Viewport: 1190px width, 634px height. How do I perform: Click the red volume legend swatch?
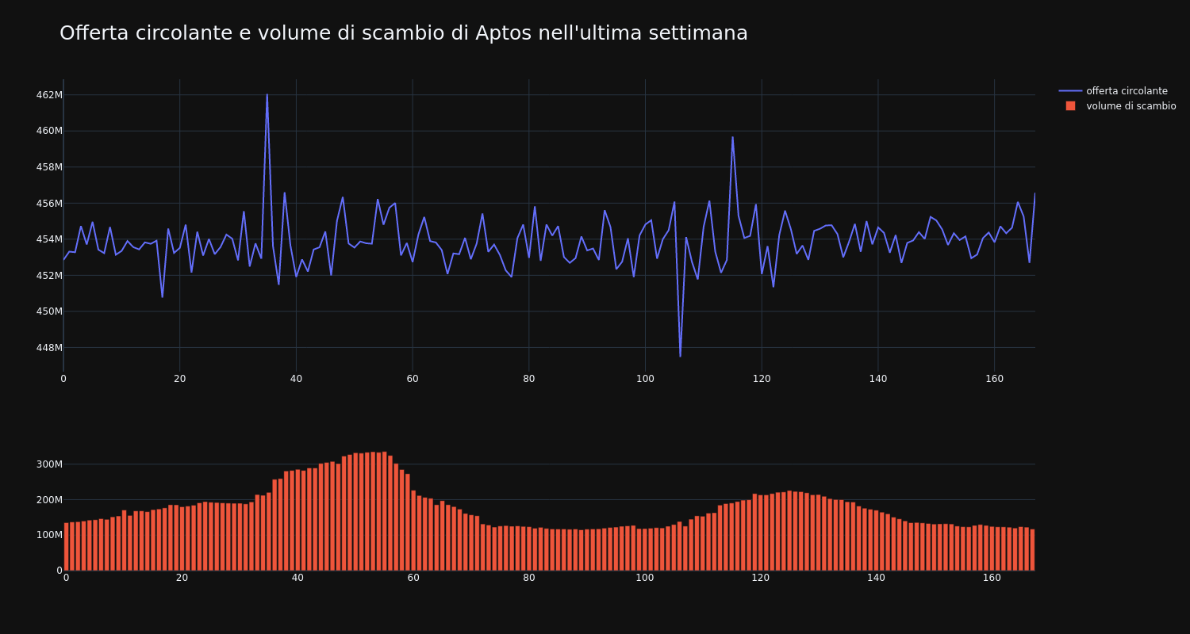(x=1070, y=106)
